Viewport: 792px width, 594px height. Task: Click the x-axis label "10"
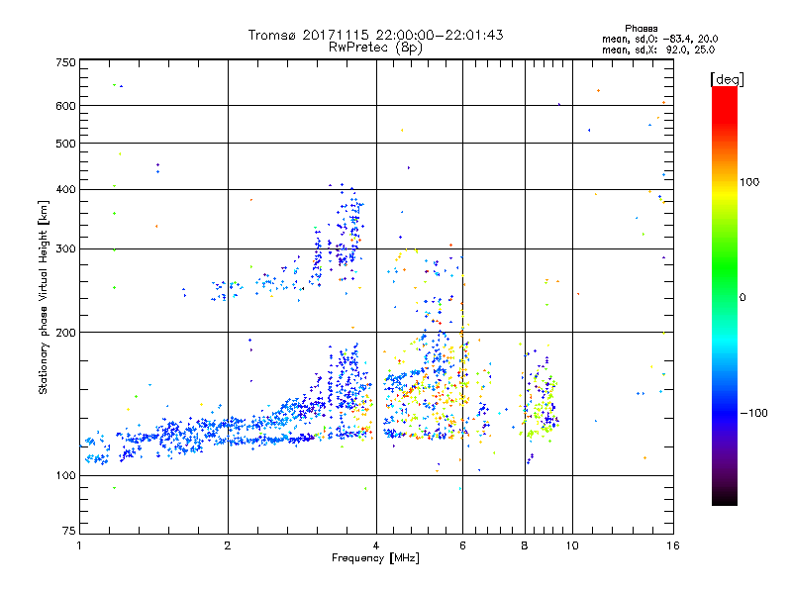point(572,545)
